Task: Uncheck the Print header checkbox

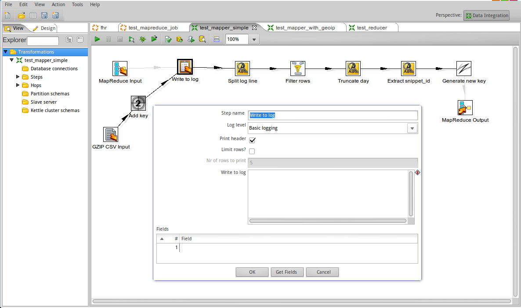Action: pyautogui.click(x=252, y=140)
